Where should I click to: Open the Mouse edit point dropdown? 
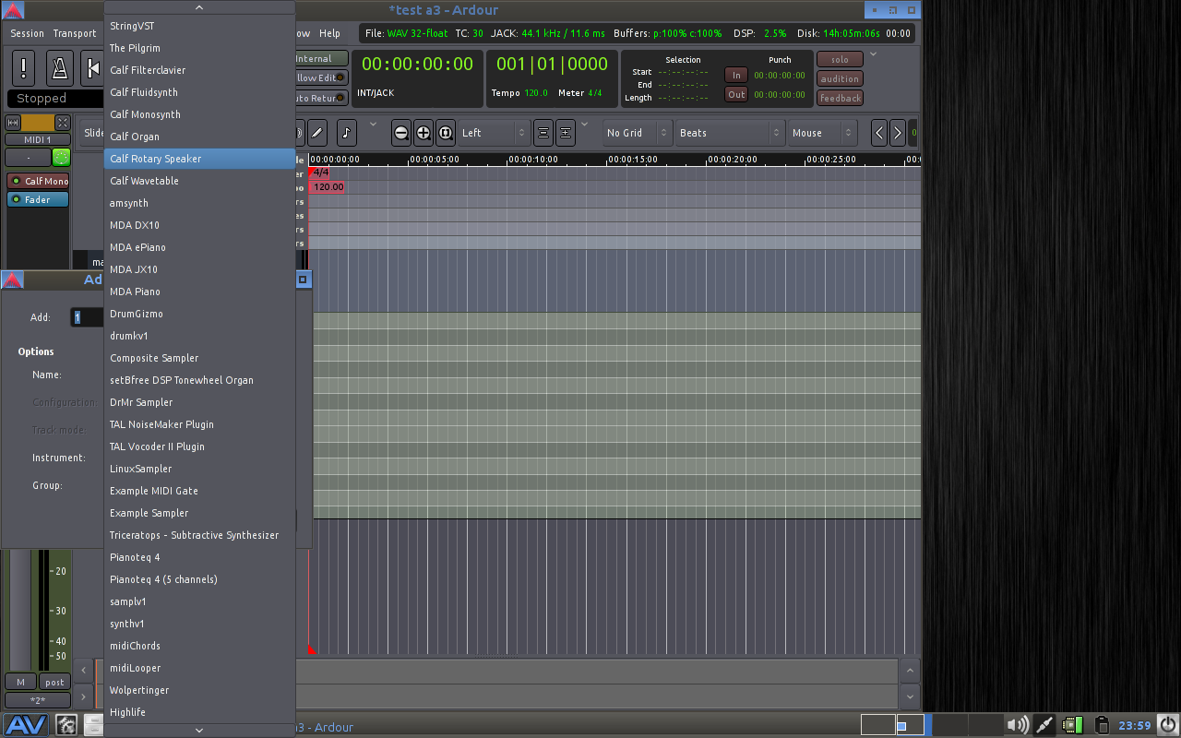[822, 133]
